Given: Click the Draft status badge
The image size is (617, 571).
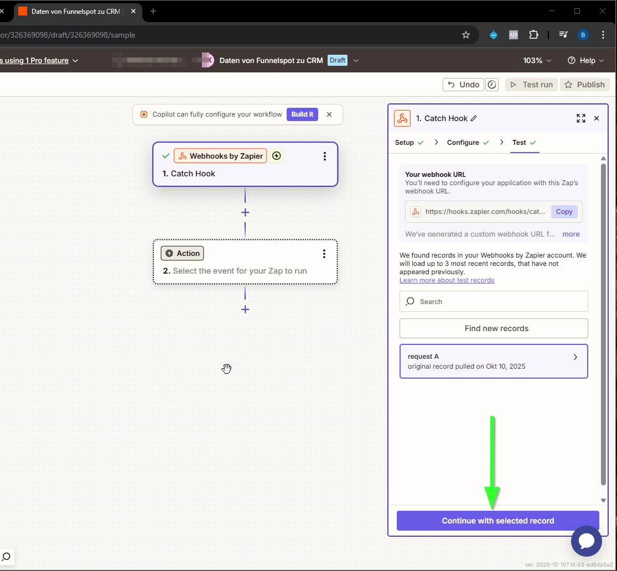Looking at the screenshot, I should click(337, 60).
